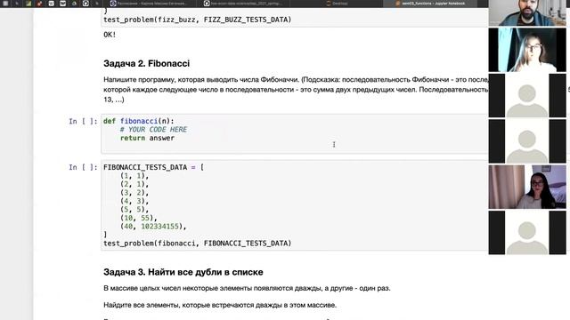Viewport: 570px width, 320px height.
Task: Click the 'OK!' cell output
Action: (x=110, y=35)
